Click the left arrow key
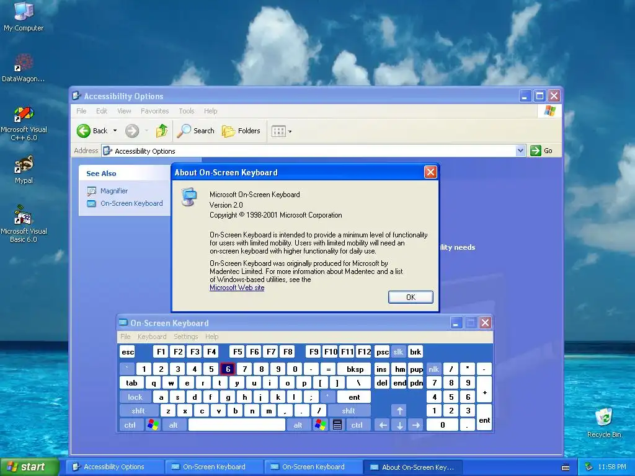 pos(383,425)
